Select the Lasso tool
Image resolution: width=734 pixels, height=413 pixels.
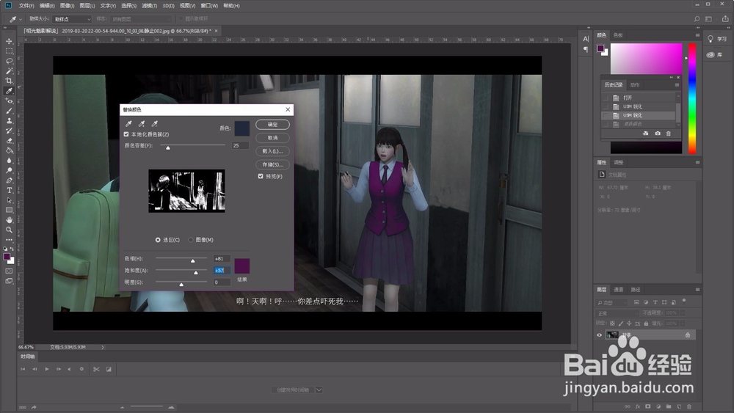(9, 61)
